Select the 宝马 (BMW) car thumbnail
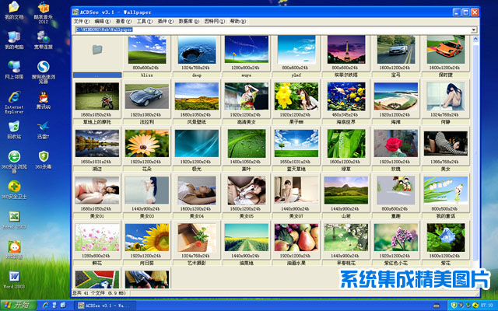The image size is (498, 311). pos(396,50)
